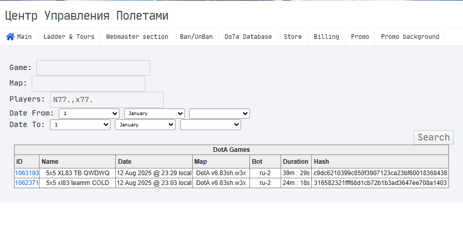
Task: Open game ID 1063193 link
Action: point(27,173)
